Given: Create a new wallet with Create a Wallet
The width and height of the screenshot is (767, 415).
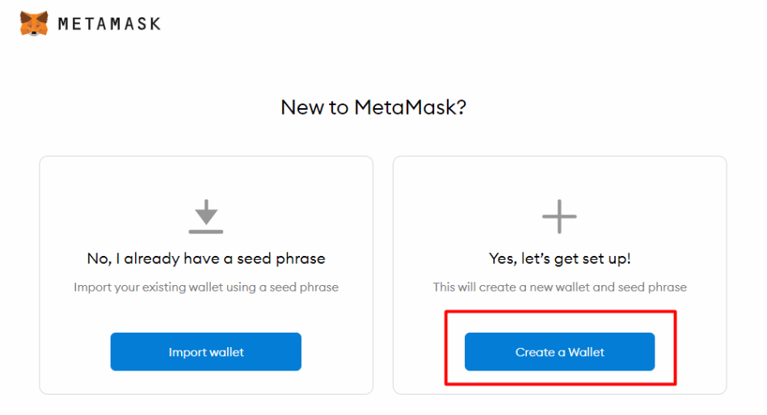Looking at the screenshot, I should (x=559, y=351).
